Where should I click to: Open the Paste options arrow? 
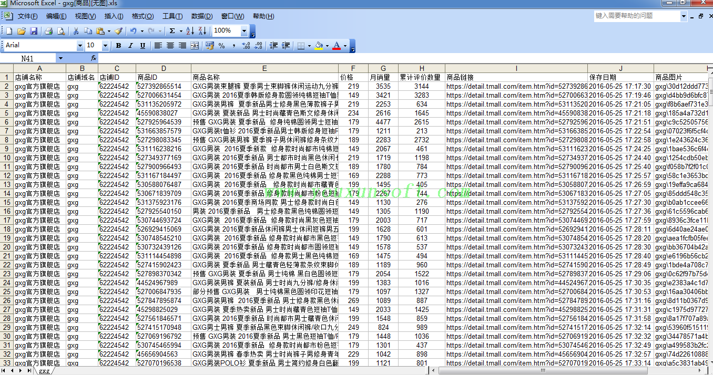(109, 31)
